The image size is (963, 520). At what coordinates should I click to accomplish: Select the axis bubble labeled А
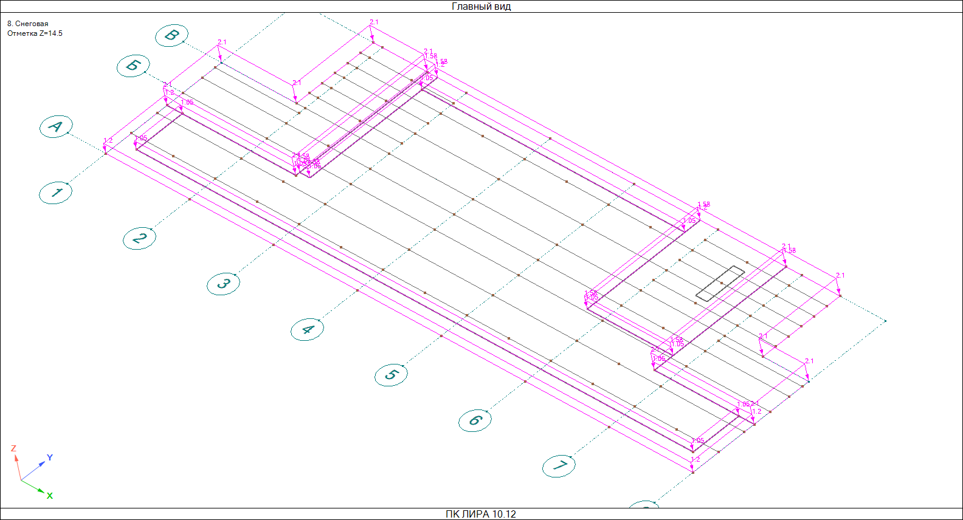(56, 126)
